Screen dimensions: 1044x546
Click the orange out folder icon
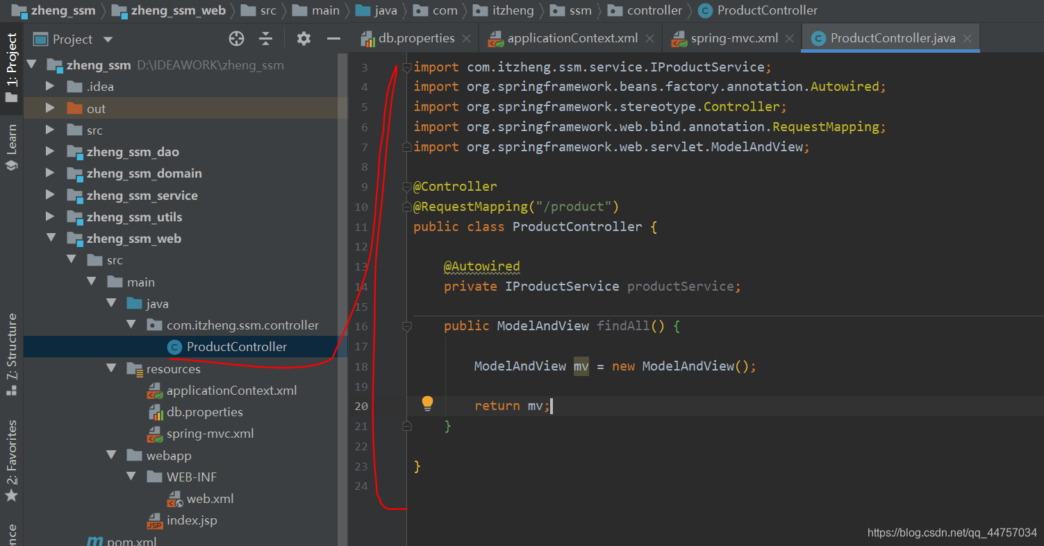click(74, 108)
